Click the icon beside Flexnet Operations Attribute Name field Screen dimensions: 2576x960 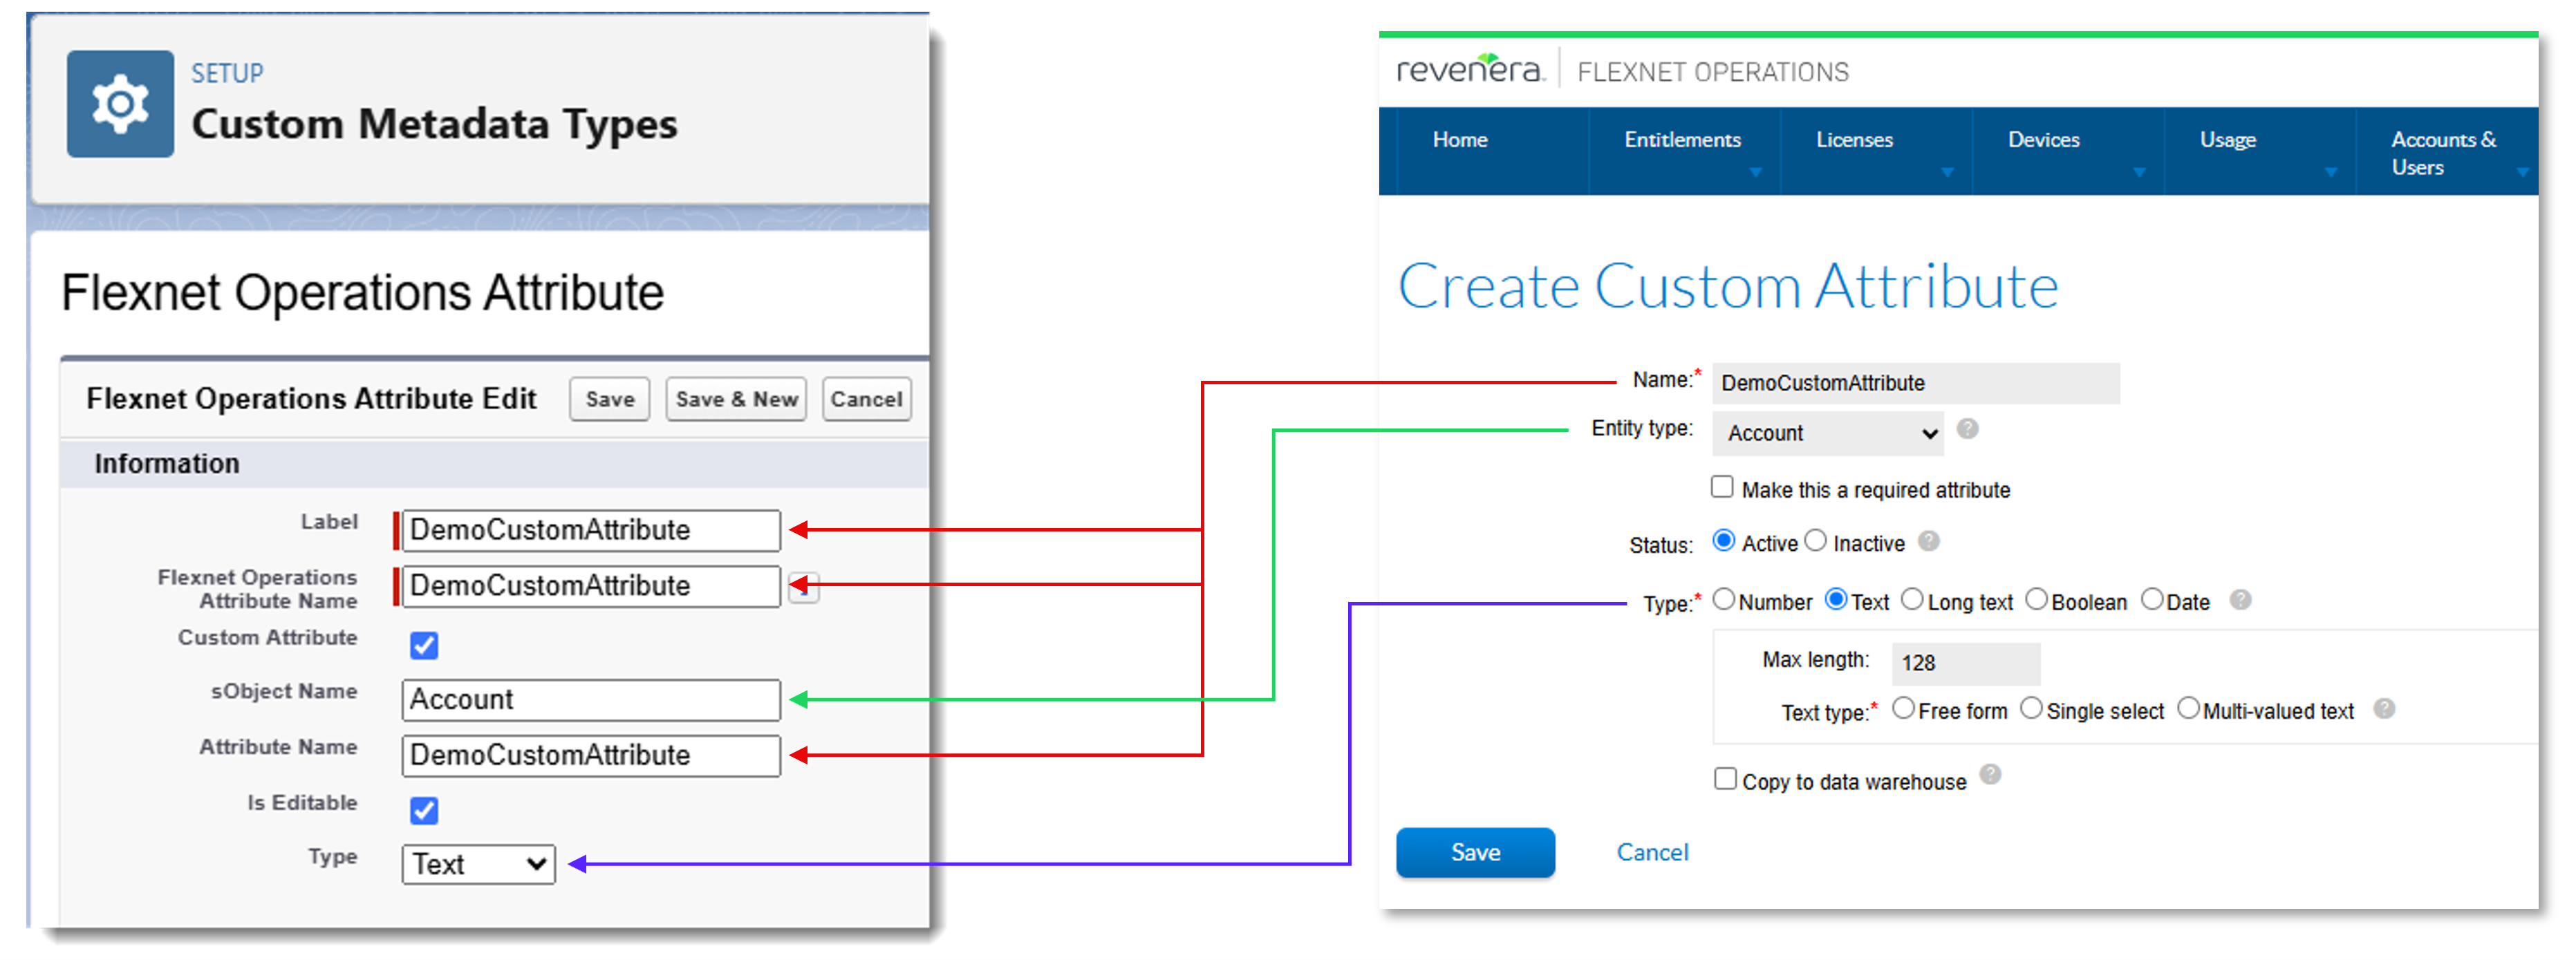point(804,589)
